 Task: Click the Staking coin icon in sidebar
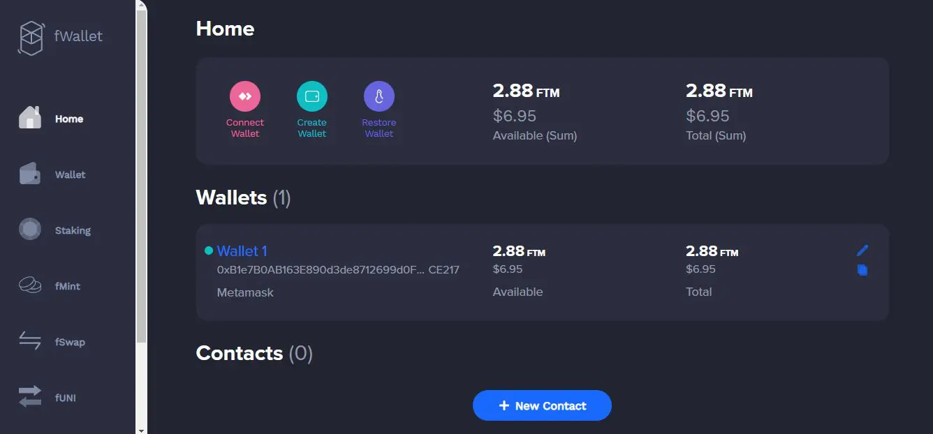coord(29,229)
